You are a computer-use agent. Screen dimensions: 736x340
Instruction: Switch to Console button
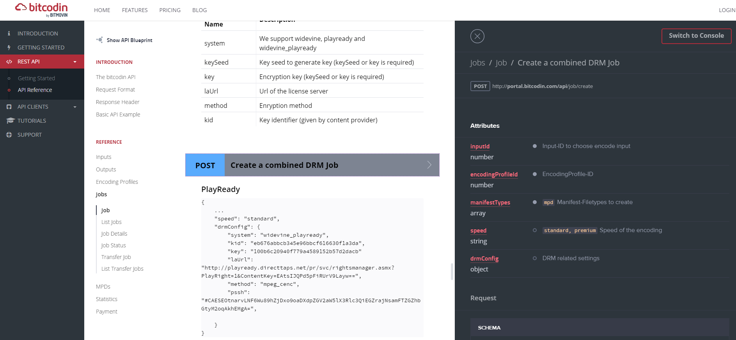pos(696,36)
